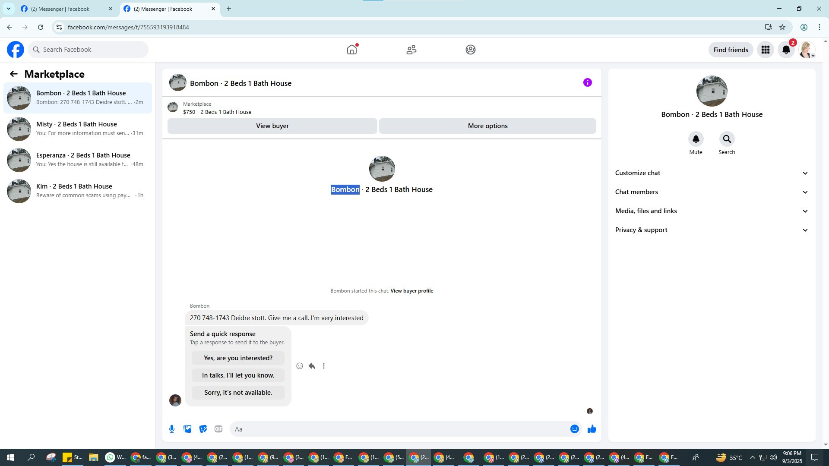This screenshot has height=466, width=829.
Task: Expand the Customize chat section
Action: point(712,173)
